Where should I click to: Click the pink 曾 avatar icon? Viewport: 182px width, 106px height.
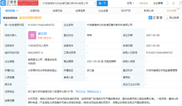[x=32, y=35]
